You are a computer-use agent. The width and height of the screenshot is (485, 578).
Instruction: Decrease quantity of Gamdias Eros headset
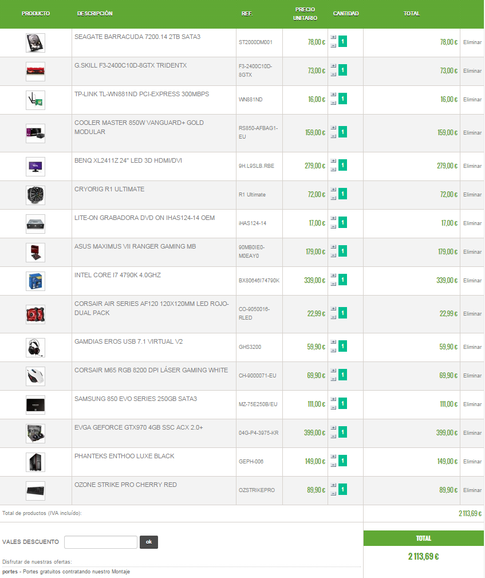pyautogui.click(x=333, y=351)
